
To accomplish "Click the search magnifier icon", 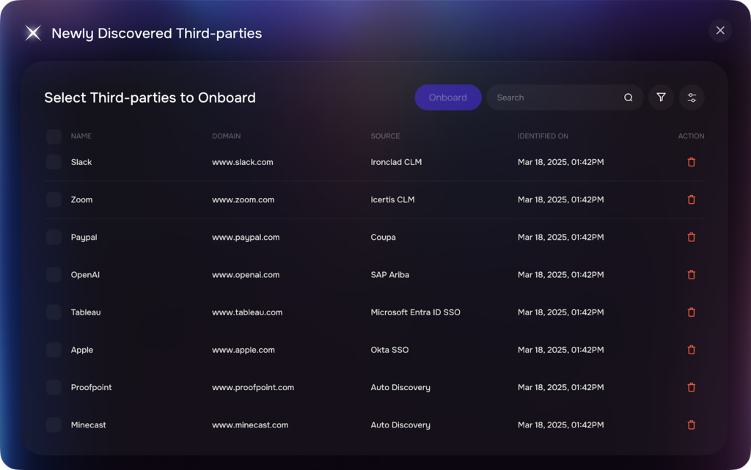I will click(x=629, y=98).
